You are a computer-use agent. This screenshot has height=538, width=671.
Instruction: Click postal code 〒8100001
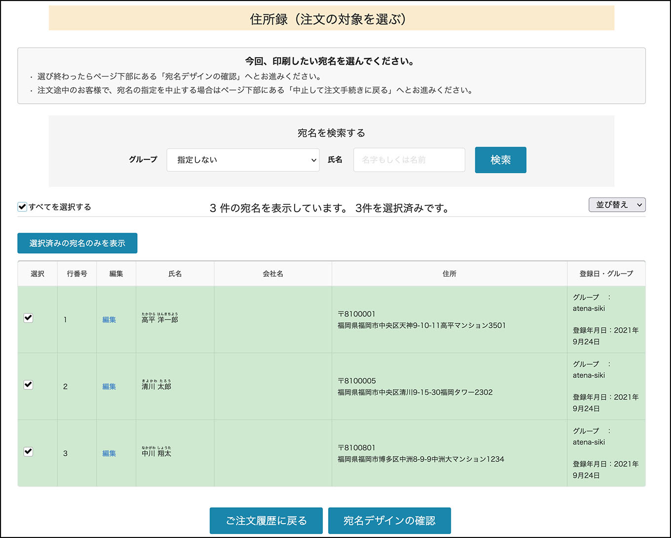pyautogui.click(x=356, y=314)
